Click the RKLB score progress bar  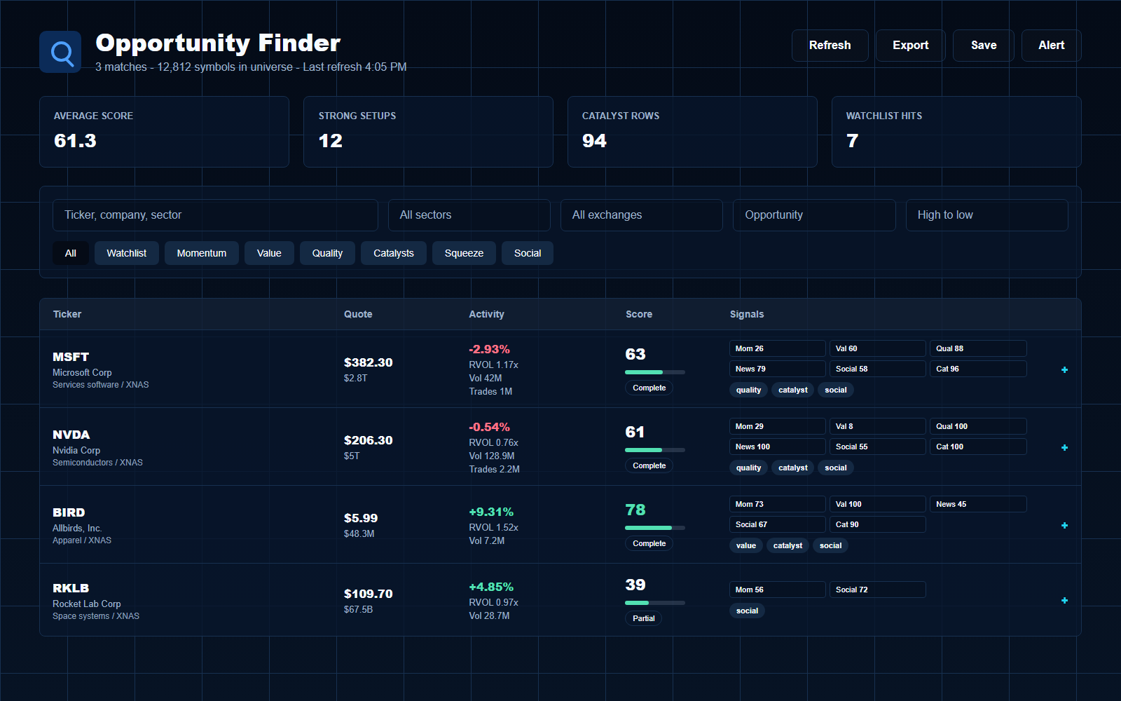[x=655, y=603]
